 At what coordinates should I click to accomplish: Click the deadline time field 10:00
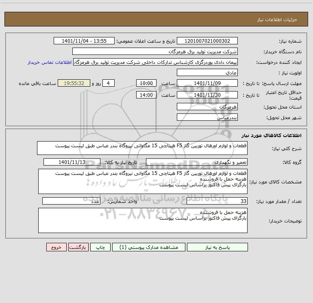(x=146, y=83)
